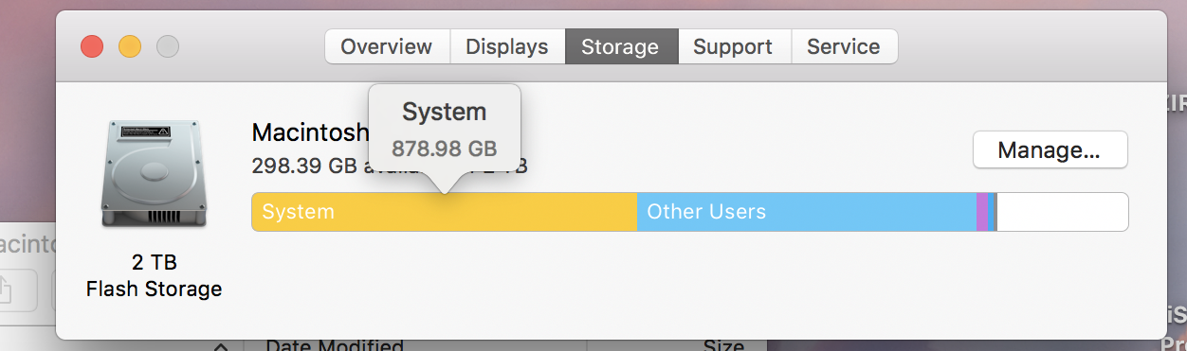Click the Manage... button

click(x=1050, y=149)
